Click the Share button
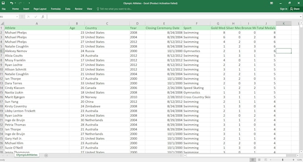The height and width of the screenshot is (162, 303). (295, 9)
